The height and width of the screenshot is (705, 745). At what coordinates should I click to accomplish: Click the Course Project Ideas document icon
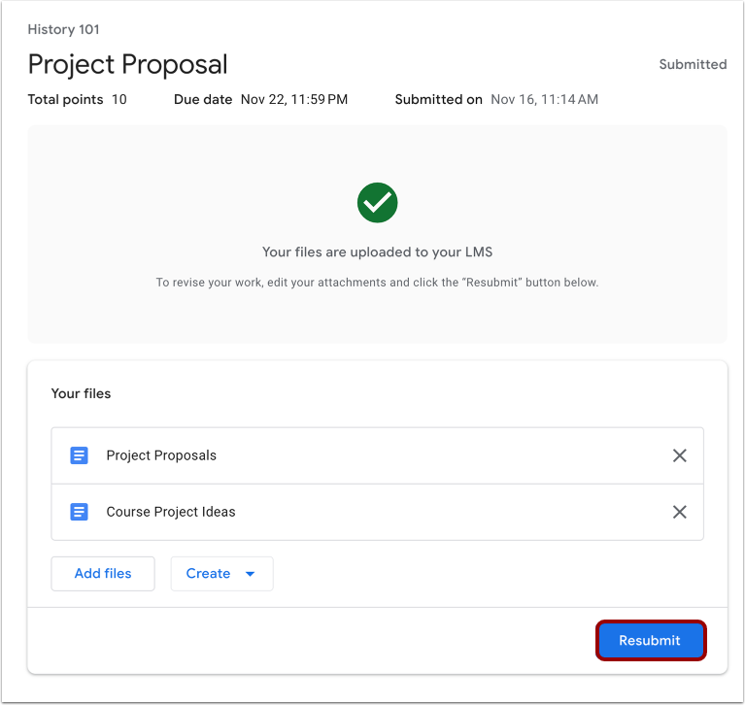(x=79, y=512)
